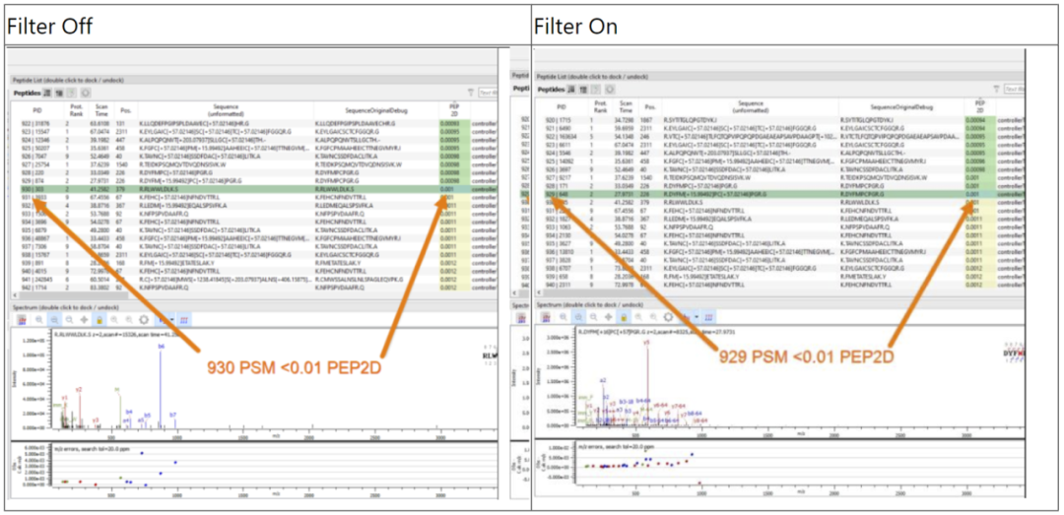Click the Sequence (unformatted) header in left table

click(225, 107)
